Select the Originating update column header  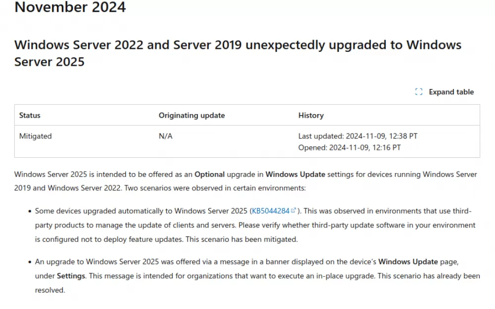(192, 115)
